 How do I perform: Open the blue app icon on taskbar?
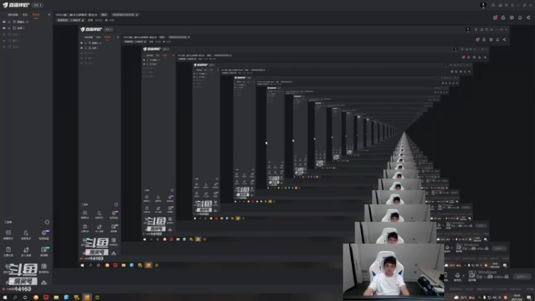point(66,297)
